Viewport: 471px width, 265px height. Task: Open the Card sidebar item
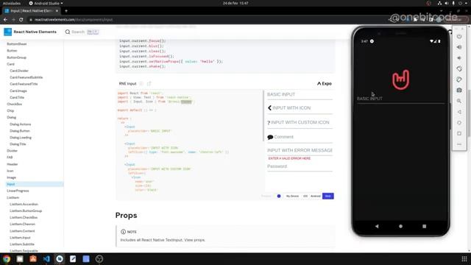tap(10, 64)
